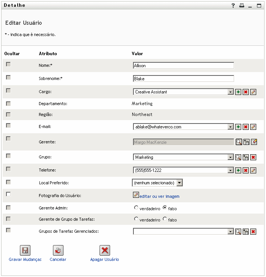Open the editar ou ver imagem link

pyautogui.click(x=159, y=196)
